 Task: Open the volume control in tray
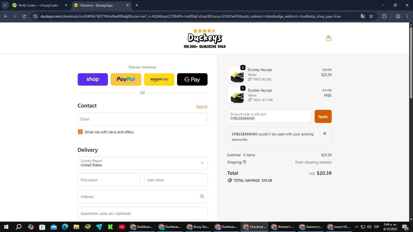(369, 227)
